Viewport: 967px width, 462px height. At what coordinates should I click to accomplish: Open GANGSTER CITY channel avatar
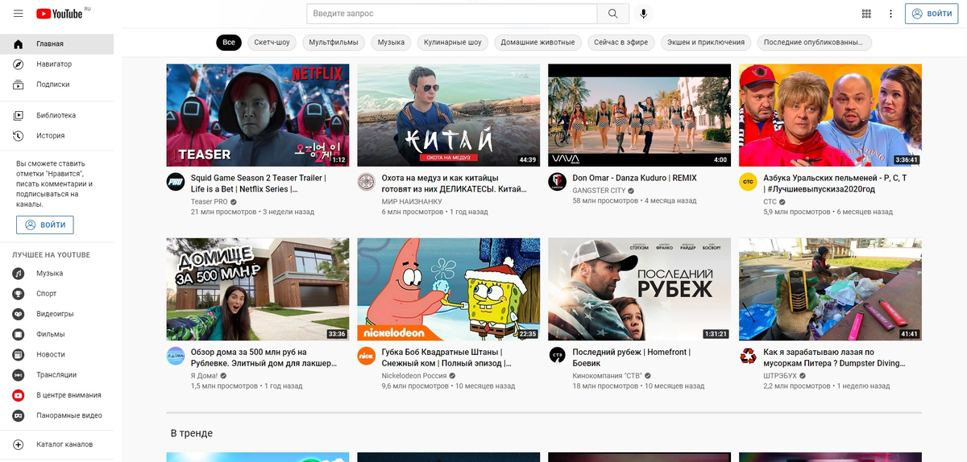pyautogui.click(x=557, y=182)
